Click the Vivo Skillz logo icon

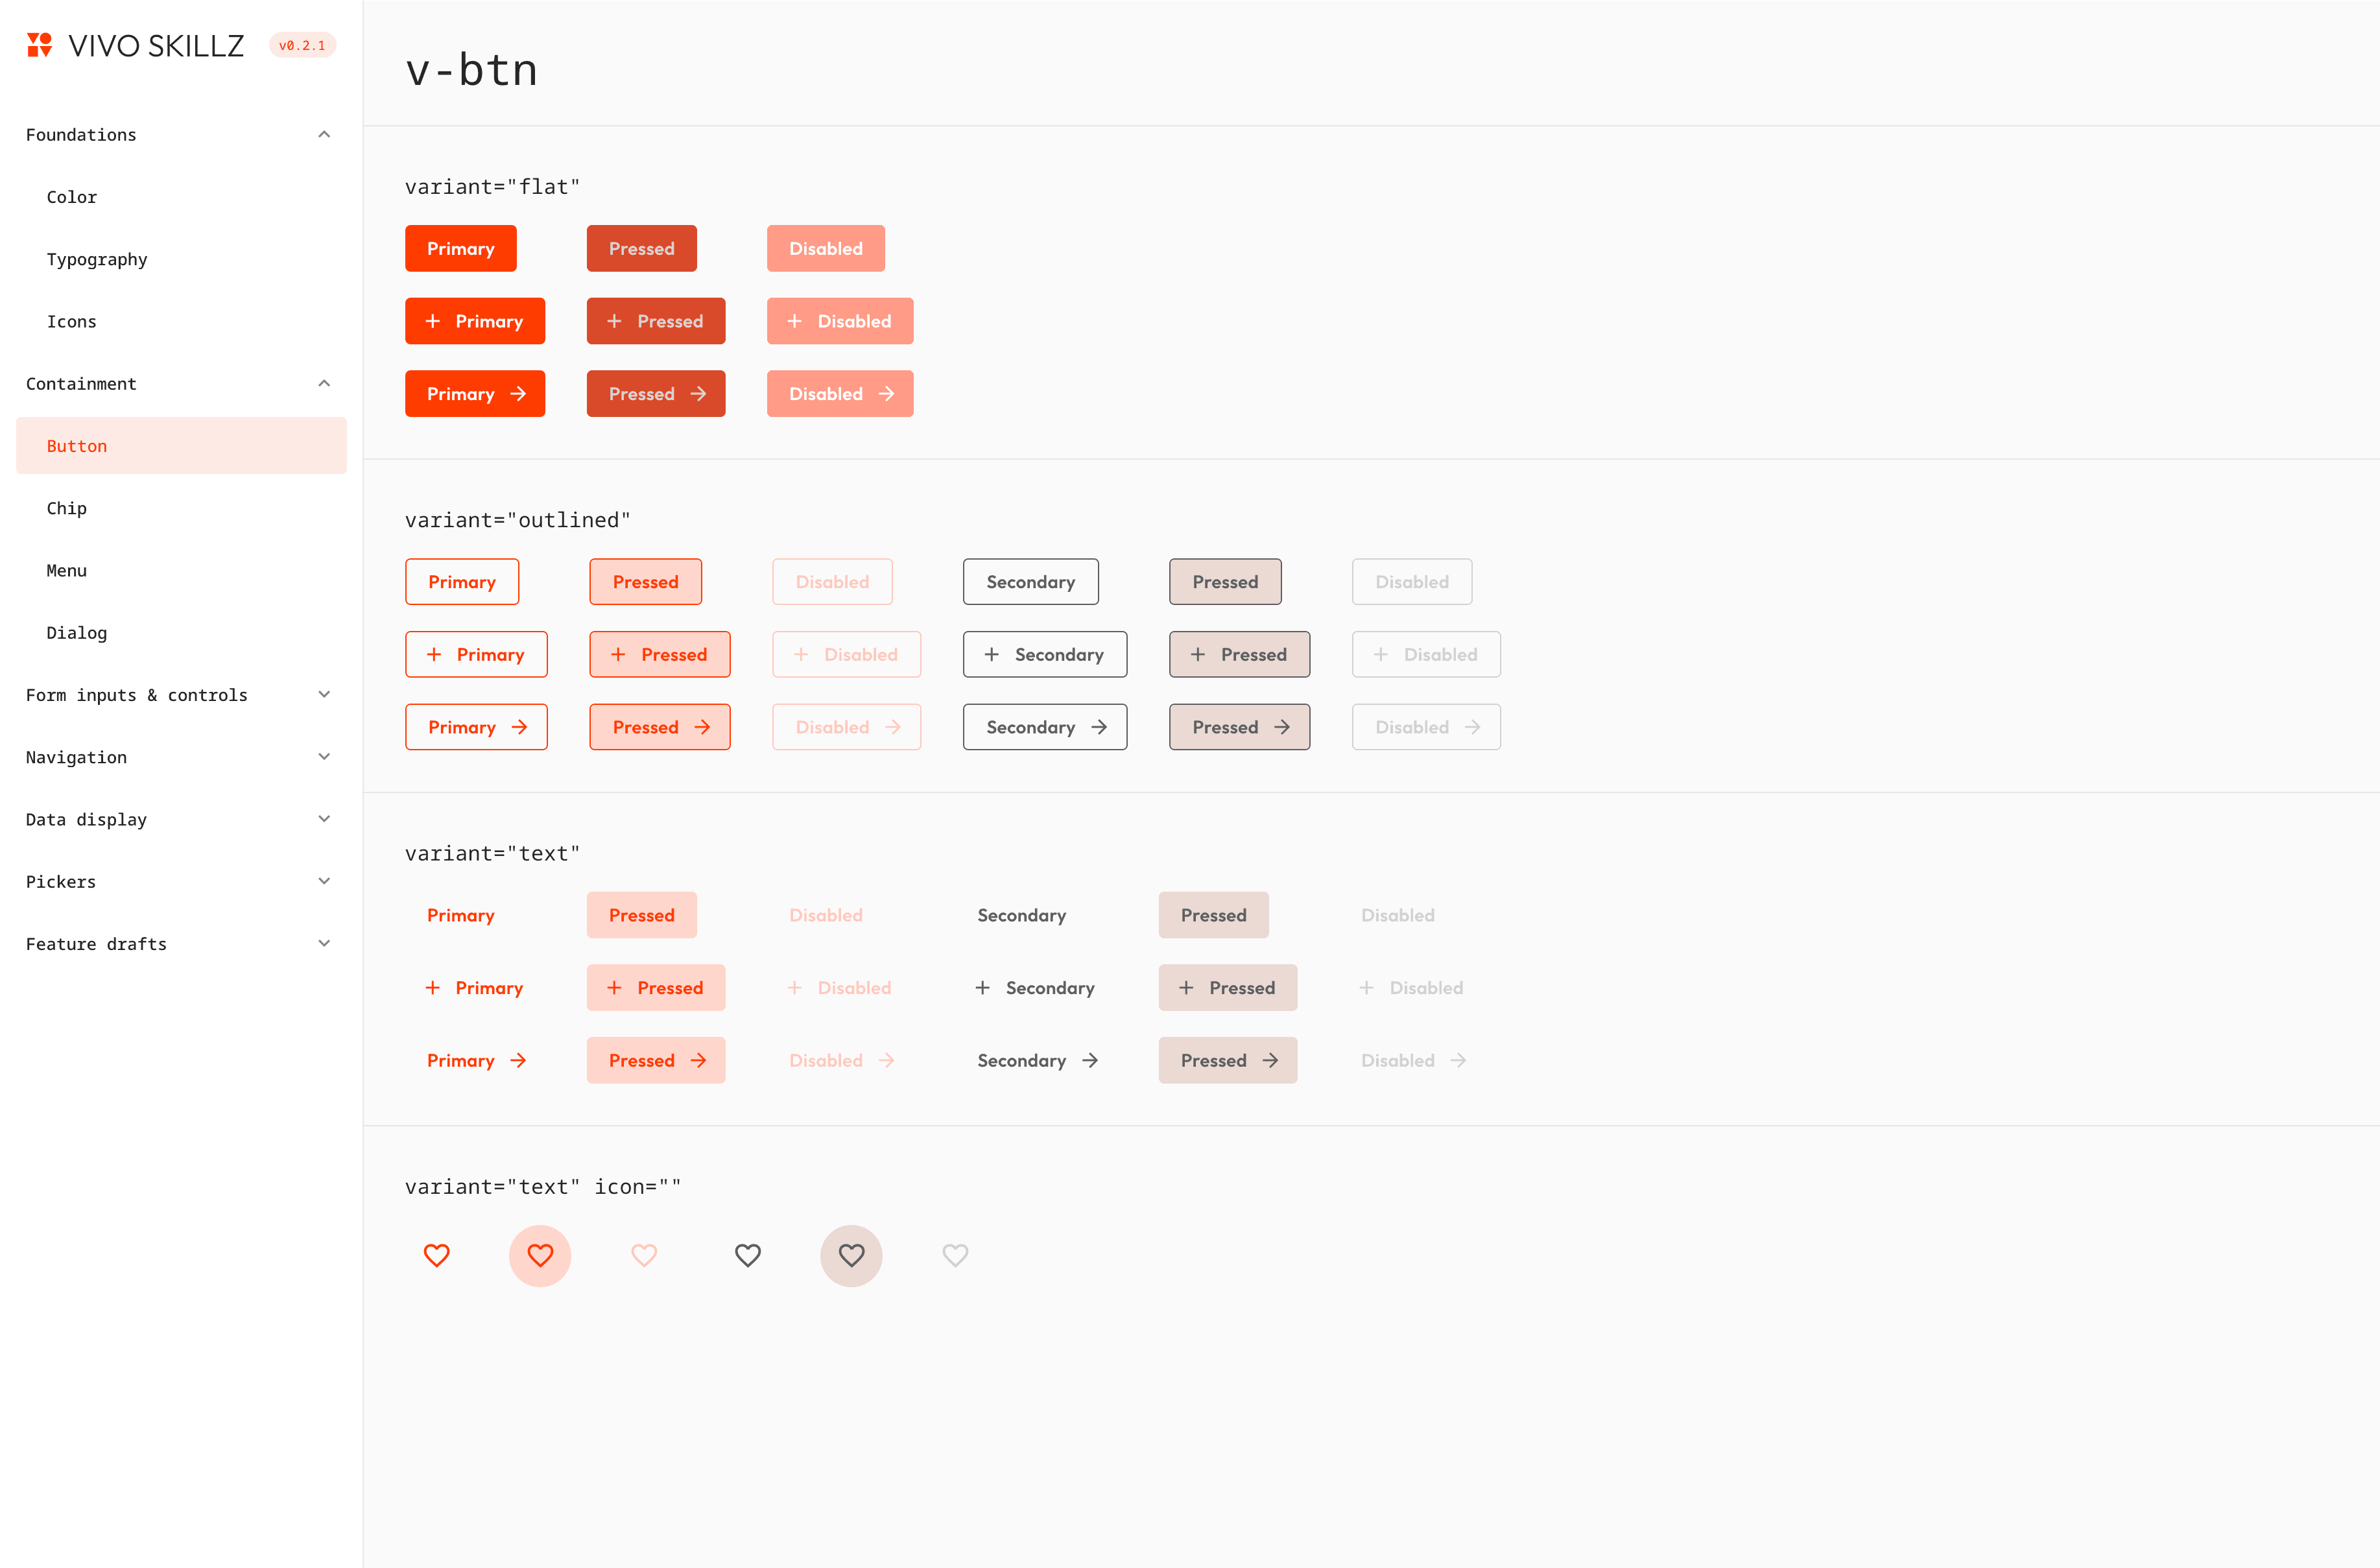39,45
